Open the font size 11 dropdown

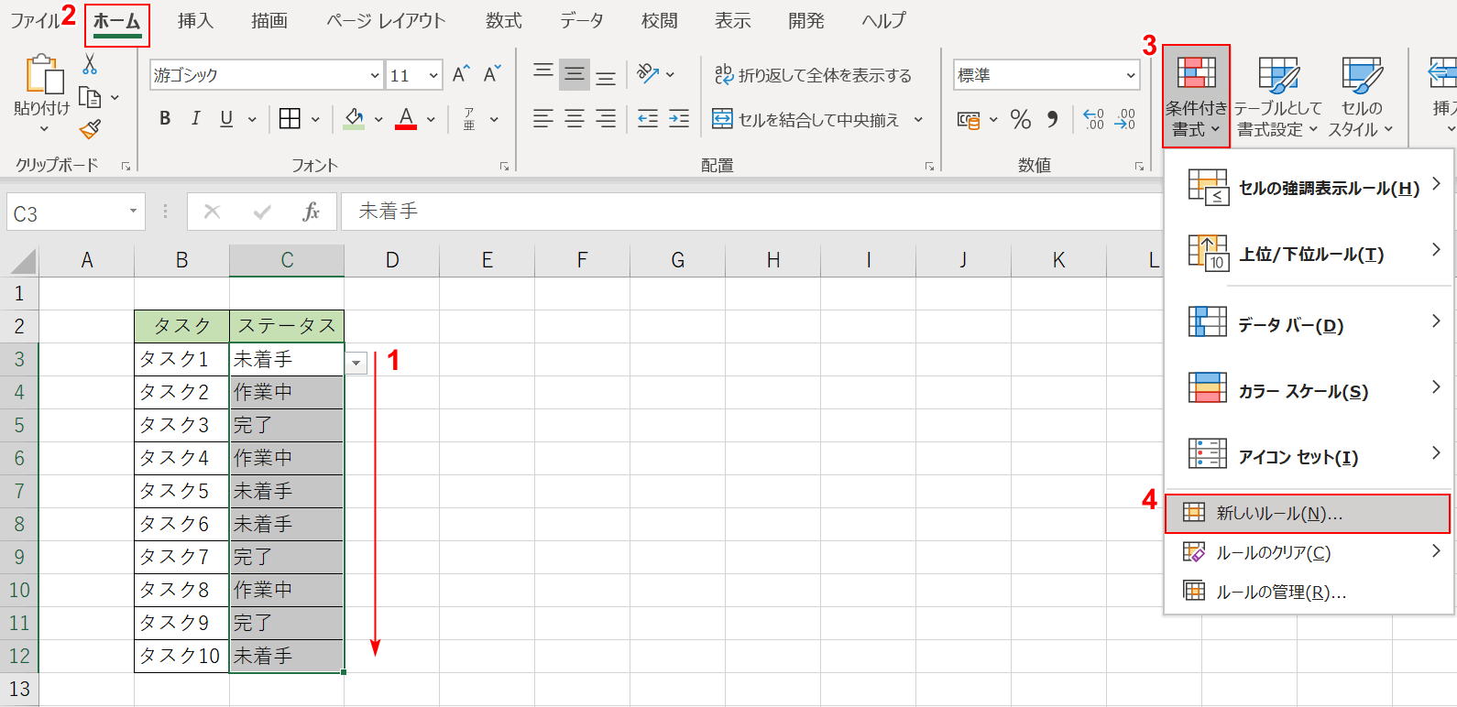click(x=434, y=75)
